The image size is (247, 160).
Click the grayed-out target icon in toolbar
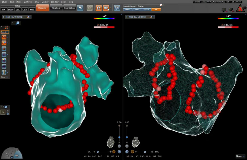click(x=90, y=8)
